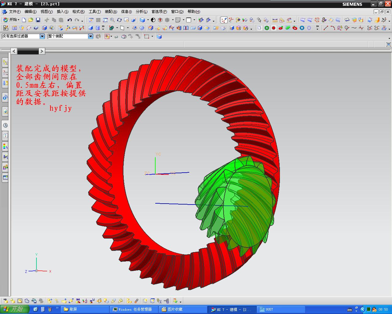Click the Revolve feature icon
The image size is (392, 314).
22,28
